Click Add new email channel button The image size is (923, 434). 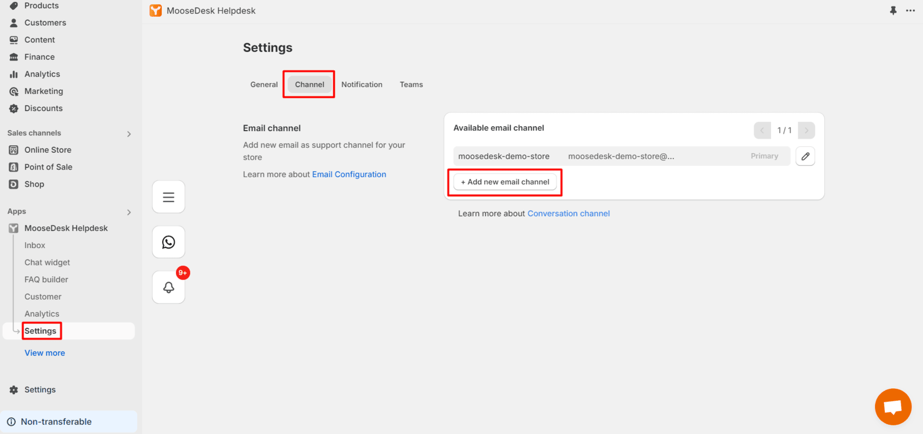click(x=505, y=182)
